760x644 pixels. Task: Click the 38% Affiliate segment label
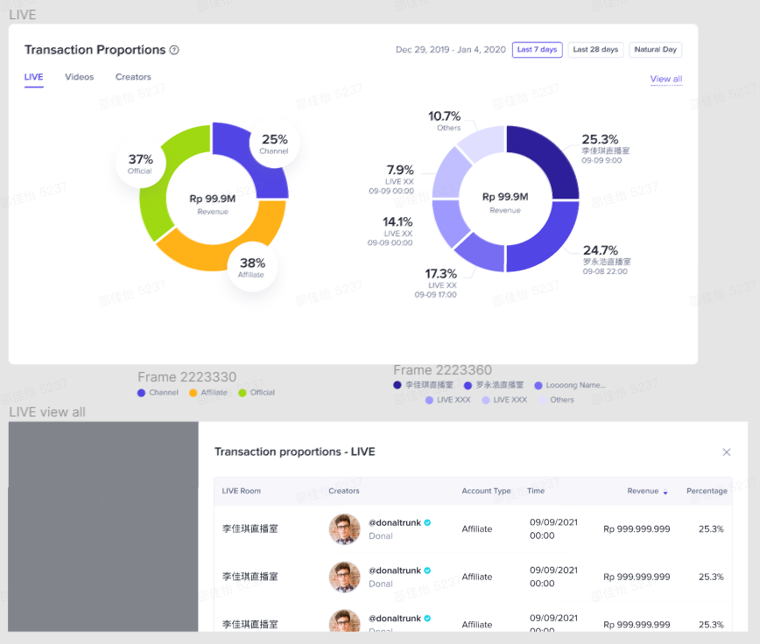click(252, 267)
